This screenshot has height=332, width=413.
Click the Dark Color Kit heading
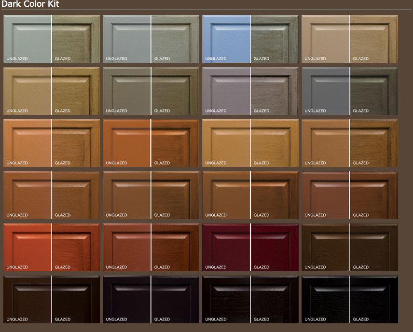30,4
